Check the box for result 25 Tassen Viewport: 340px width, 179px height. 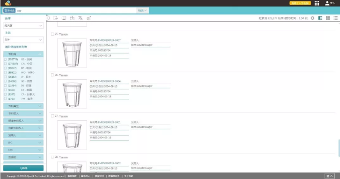52,34
